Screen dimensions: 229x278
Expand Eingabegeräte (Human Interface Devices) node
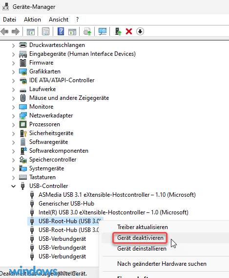tap(14, 54)
